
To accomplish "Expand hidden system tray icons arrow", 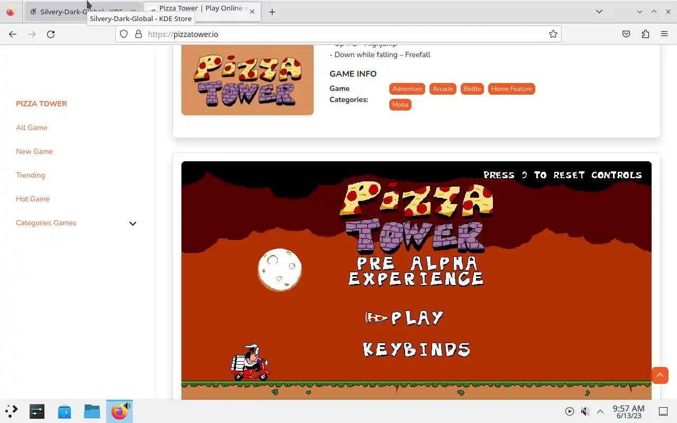I will (600, 411).
